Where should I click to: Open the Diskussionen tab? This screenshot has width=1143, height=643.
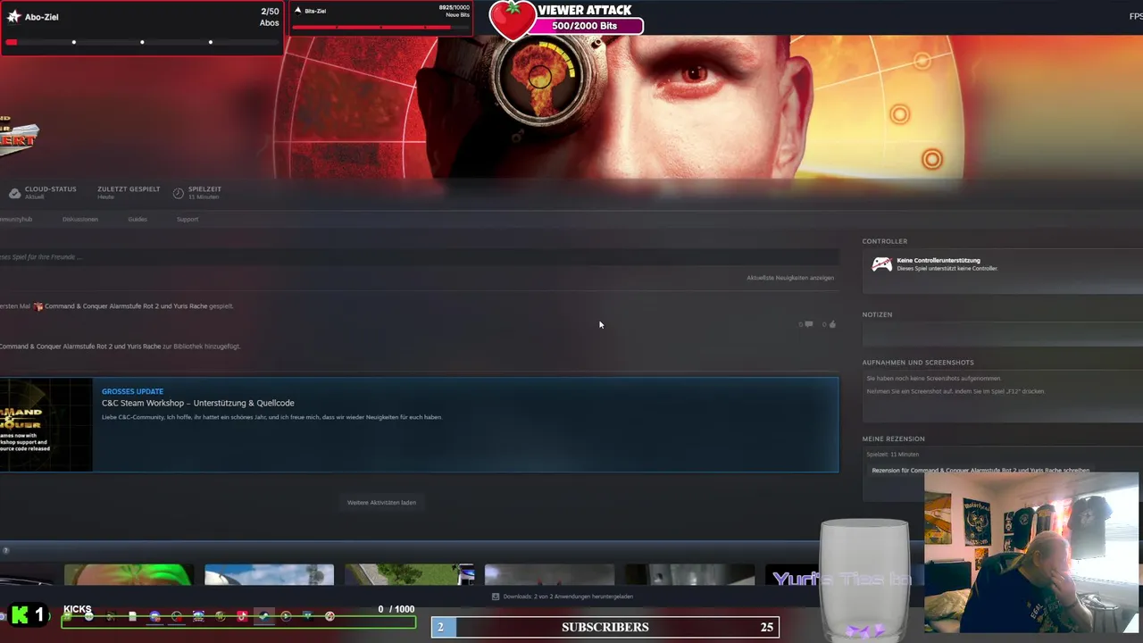[x=80, y=219]
